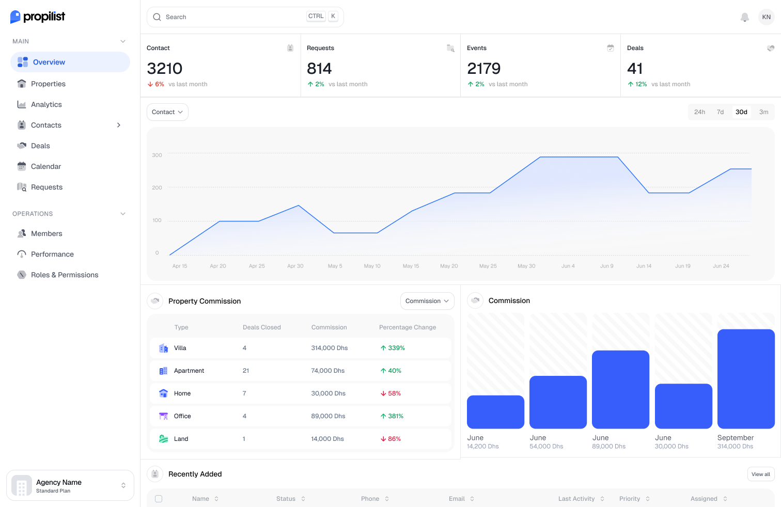Click the Performance gauge icon
The height and width of the screenshot is (507, 781).
[22, 254]
